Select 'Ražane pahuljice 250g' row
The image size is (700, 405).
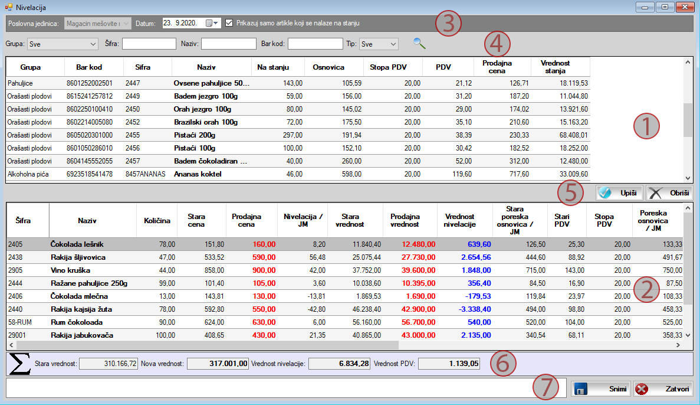[x=345, y=283]
